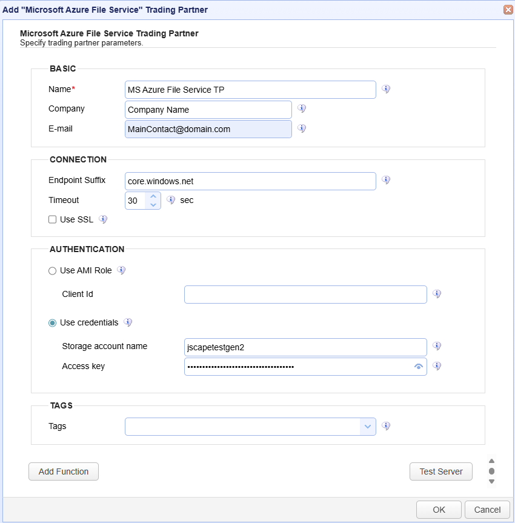
Task: Click the Test Server button
Action: tap(441, 471)
